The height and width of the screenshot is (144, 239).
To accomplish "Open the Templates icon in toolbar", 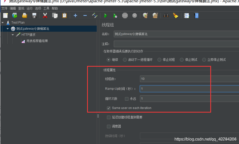I will (x=15, y=15).
